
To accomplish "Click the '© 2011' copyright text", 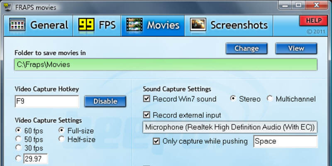I will (316, 32).
